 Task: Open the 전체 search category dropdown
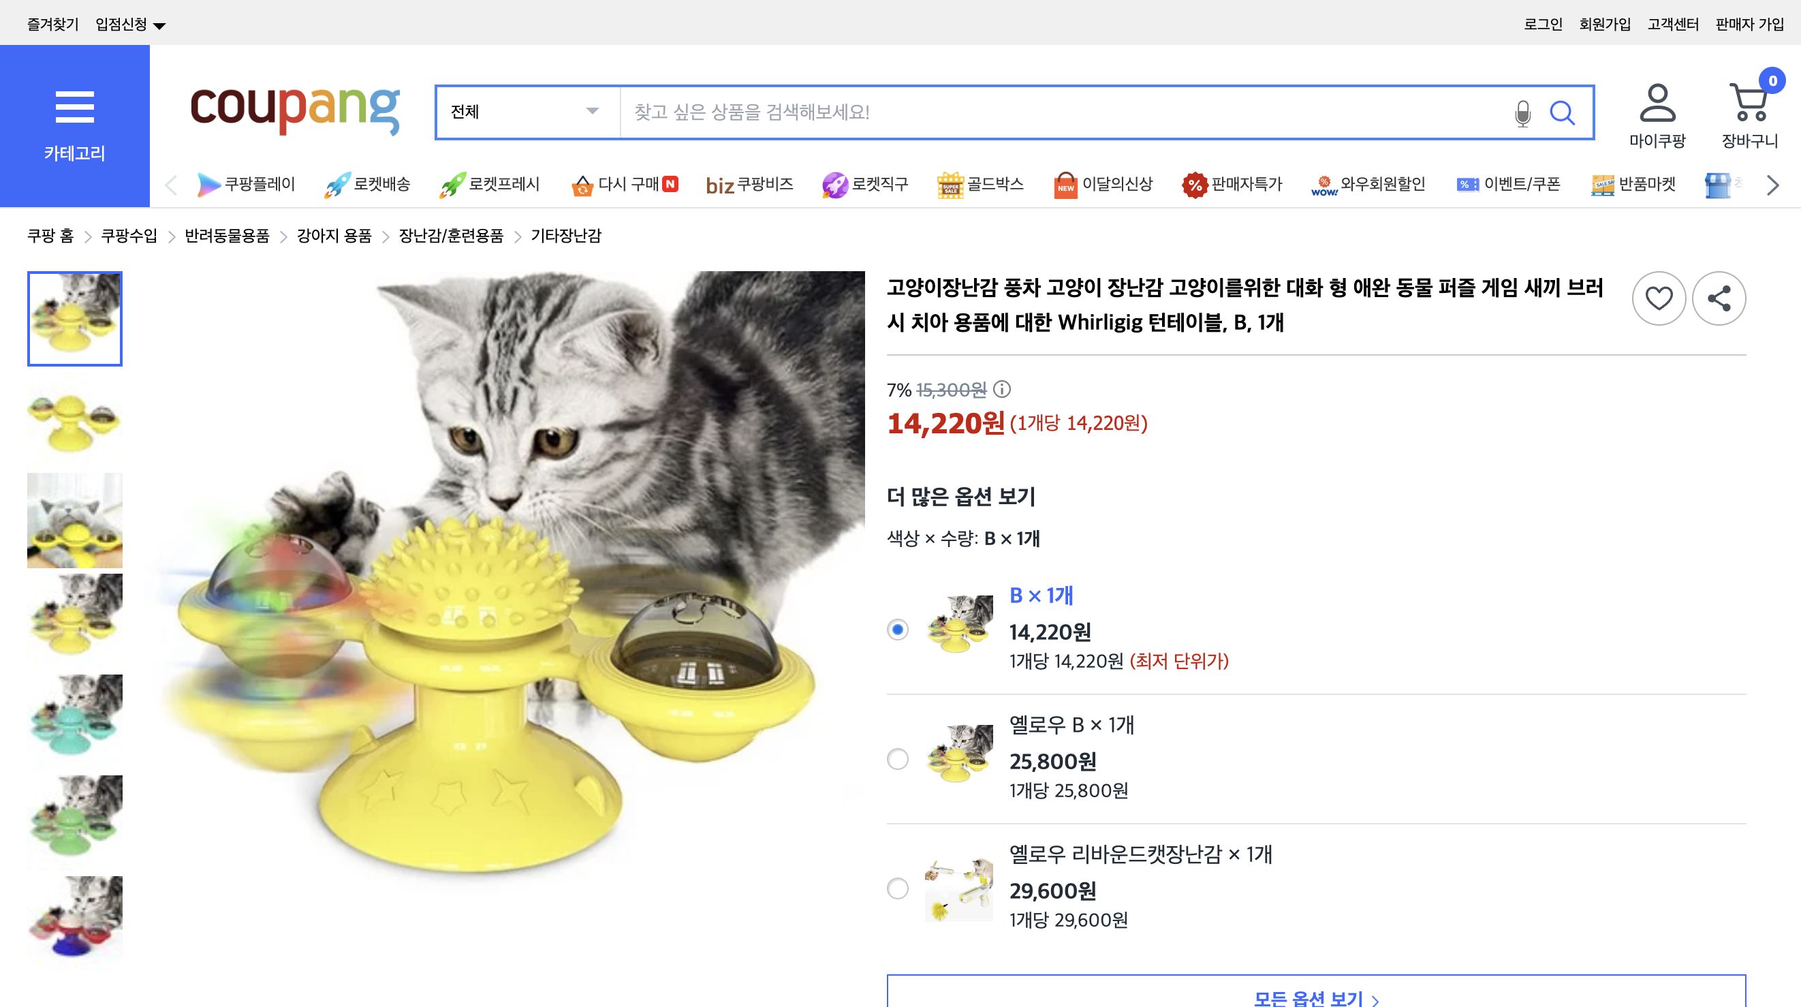[524, 112]
